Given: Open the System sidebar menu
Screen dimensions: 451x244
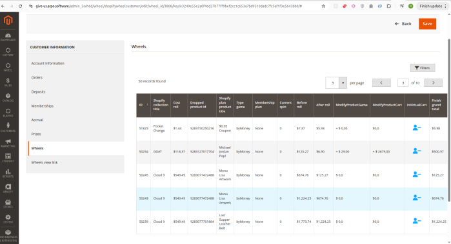Looking at the screenshot, I should [x=8, y=219].
